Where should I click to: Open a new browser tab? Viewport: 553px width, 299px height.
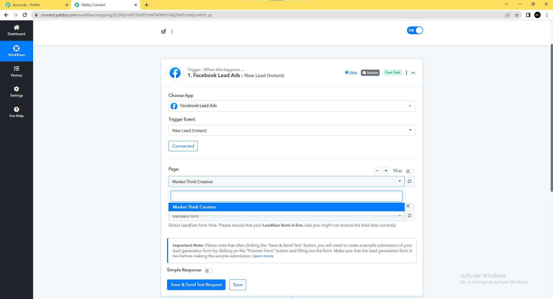pos(147,5)
